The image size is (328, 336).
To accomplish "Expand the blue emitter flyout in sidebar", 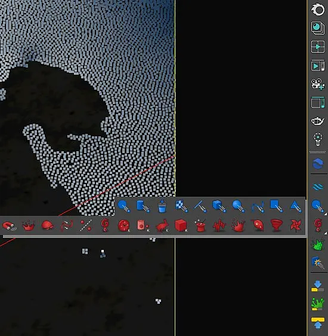I will tap(318, 207).
